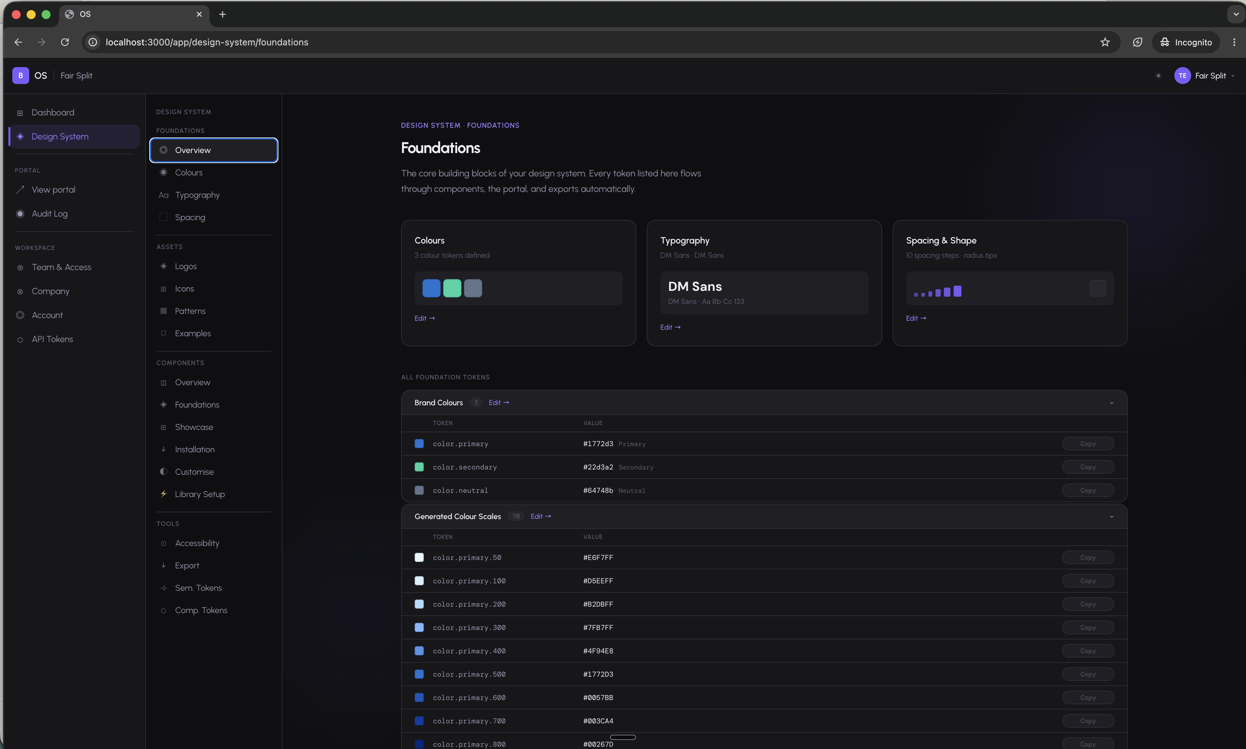Collapse the Brand Colours section chevron
This screenshot has height=749, width=1246.
[1112, 403]
